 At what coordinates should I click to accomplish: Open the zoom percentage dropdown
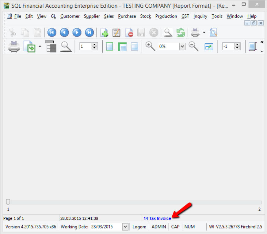click(x=182, y=47)
